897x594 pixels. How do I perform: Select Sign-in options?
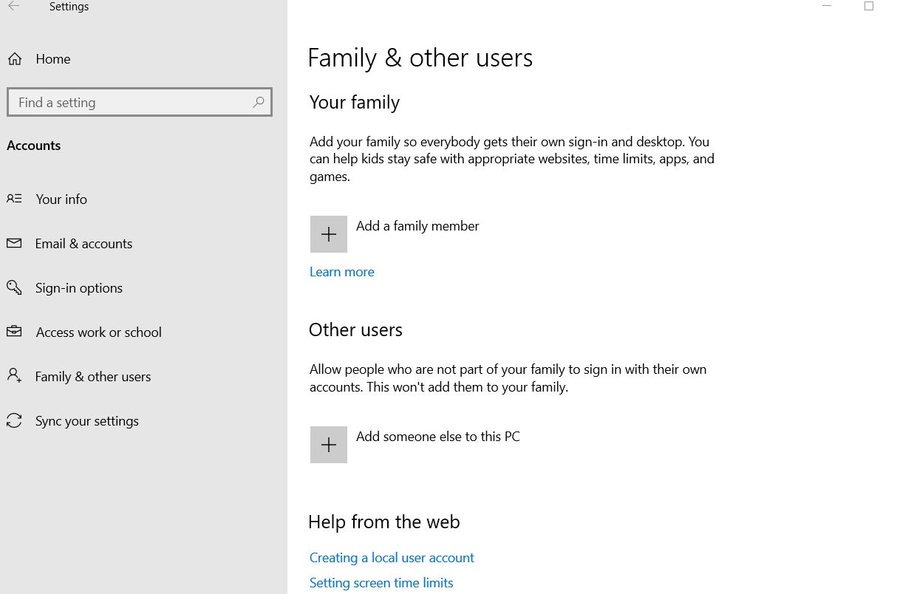point(79,288)
